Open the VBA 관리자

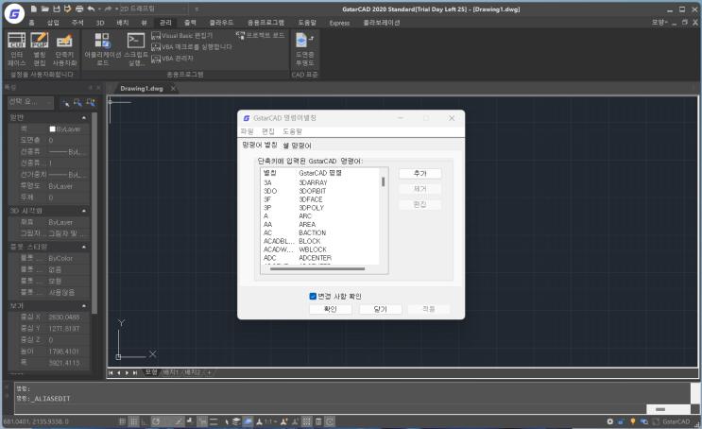pos(172,59)
